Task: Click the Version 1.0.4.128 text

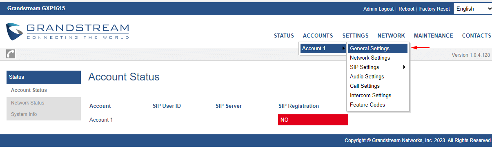Action: click(471, 55)
